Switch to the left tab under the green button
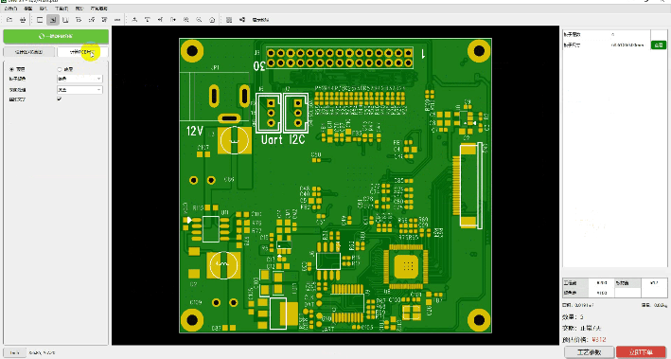671x359 pixels. click(29, 52)
